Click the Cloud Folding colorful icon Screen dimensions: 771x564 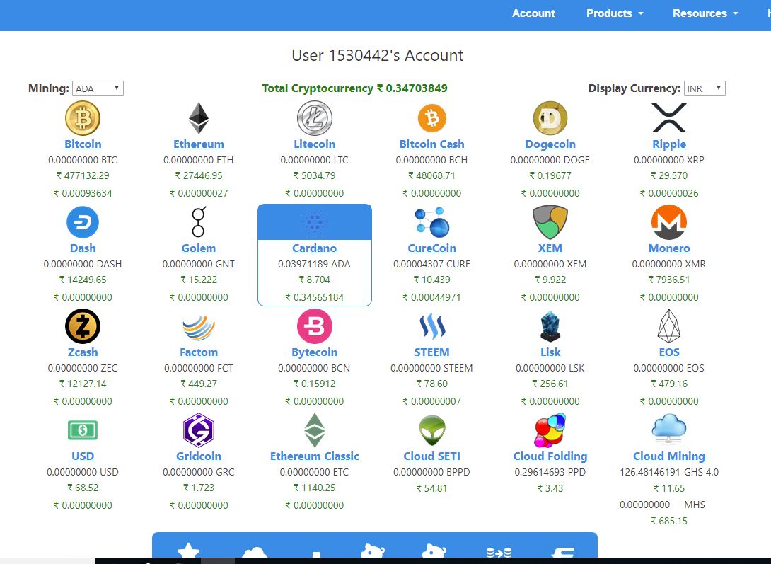pyautogui.click(x=550, y=431)
